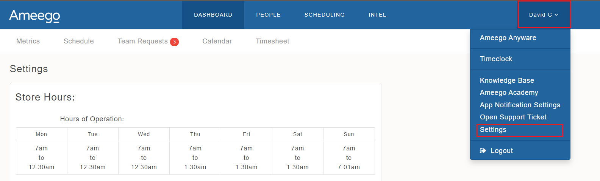Select Ameego Anyware from user menu
The image size is (600, 181).
click(508, 38)
